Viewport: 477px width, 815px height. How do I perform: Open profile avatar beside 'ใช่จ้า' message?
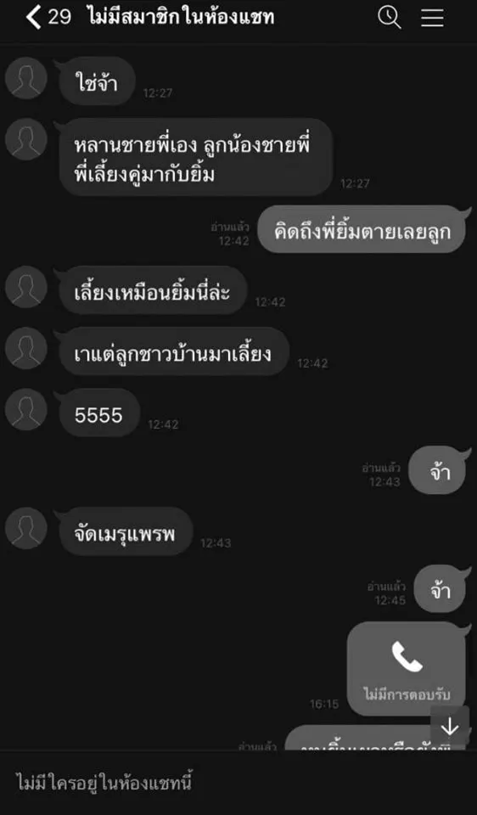coord(26,78)
